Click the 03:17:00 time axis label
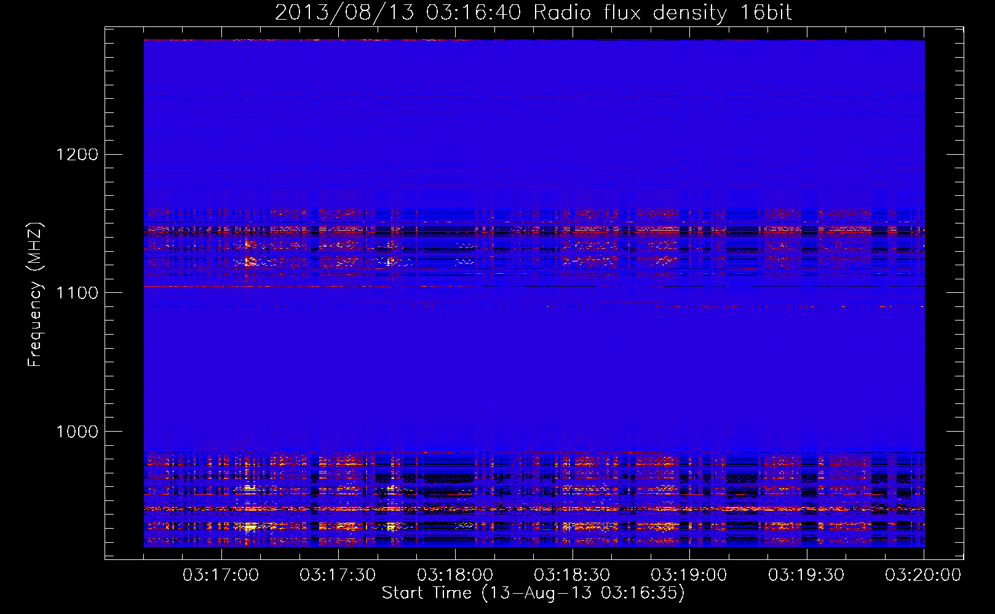This screenshot has height=614, width=995. point(221,575)
